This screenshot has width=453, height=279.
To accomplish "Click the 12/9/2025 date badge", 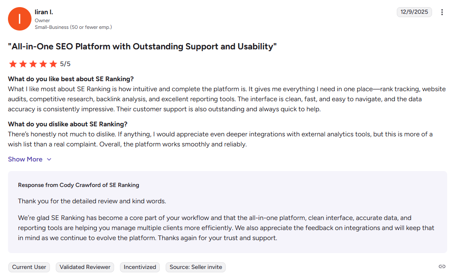I will click(414, 12).
